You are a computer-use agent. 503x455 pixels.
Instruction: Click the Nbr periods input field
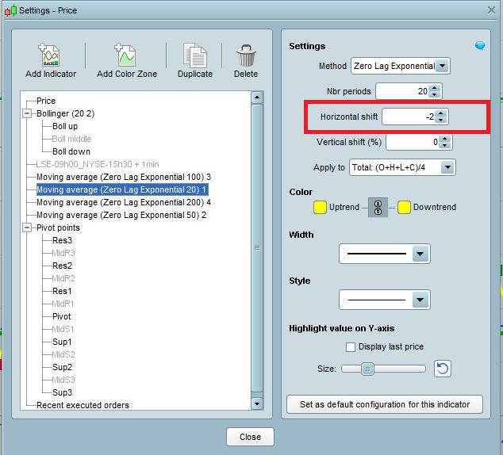pos(402,91)
